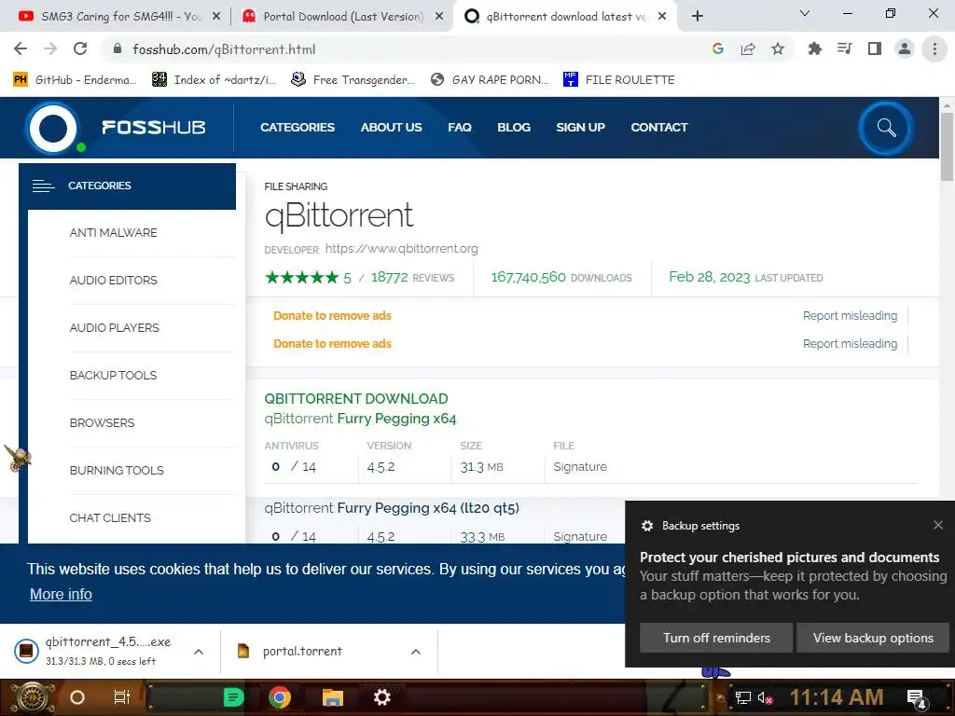Click Turn off reminders button
The width and height of the screenshot is (955, 716).
tap(716, 638)
